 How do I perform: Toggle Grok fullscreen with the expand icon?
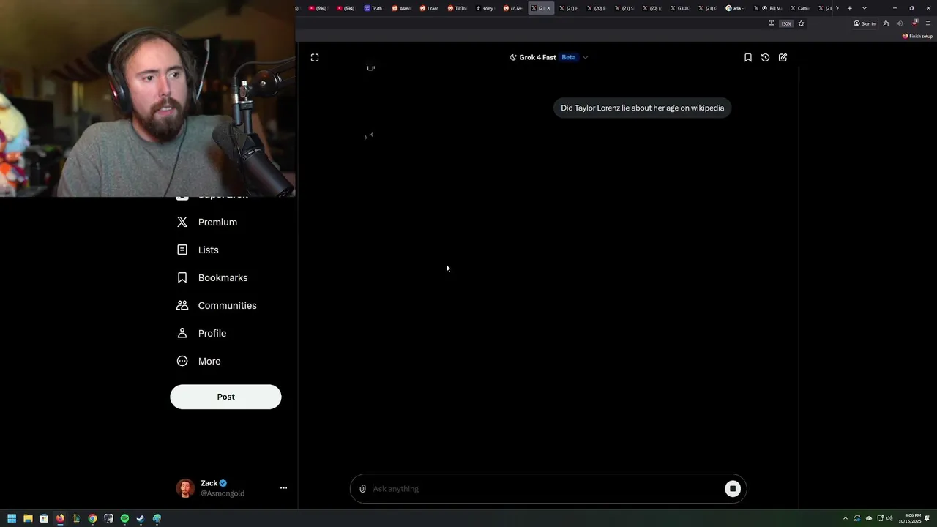[315, 57]
